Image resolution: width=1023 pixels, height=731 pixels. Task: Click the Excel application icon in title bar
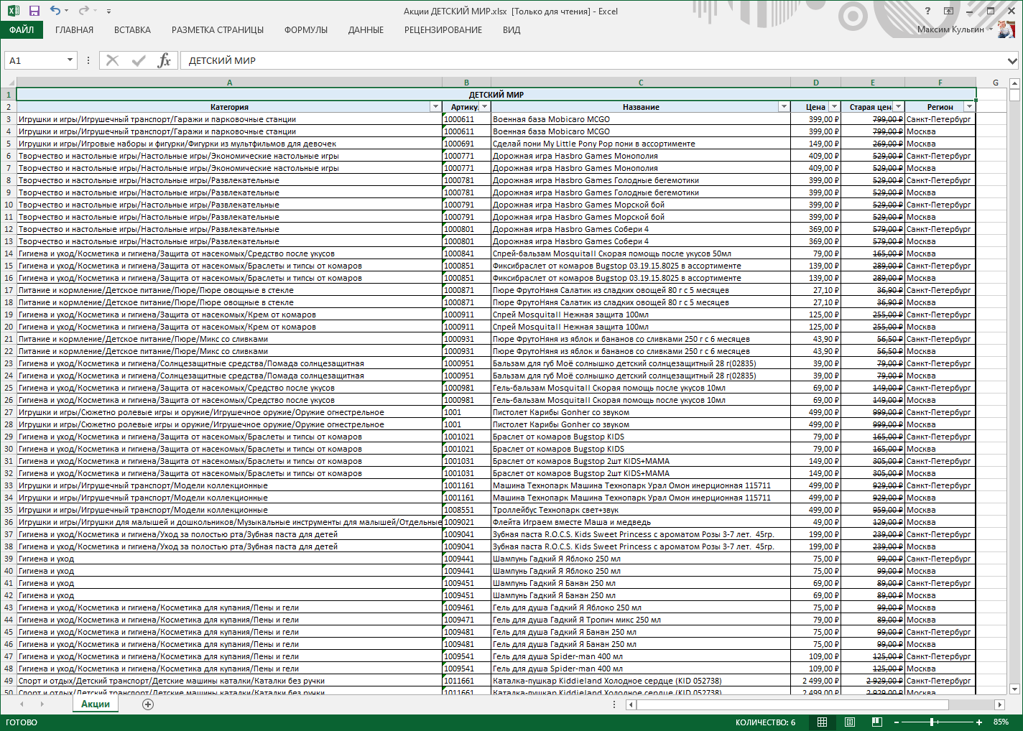[13, 11]
